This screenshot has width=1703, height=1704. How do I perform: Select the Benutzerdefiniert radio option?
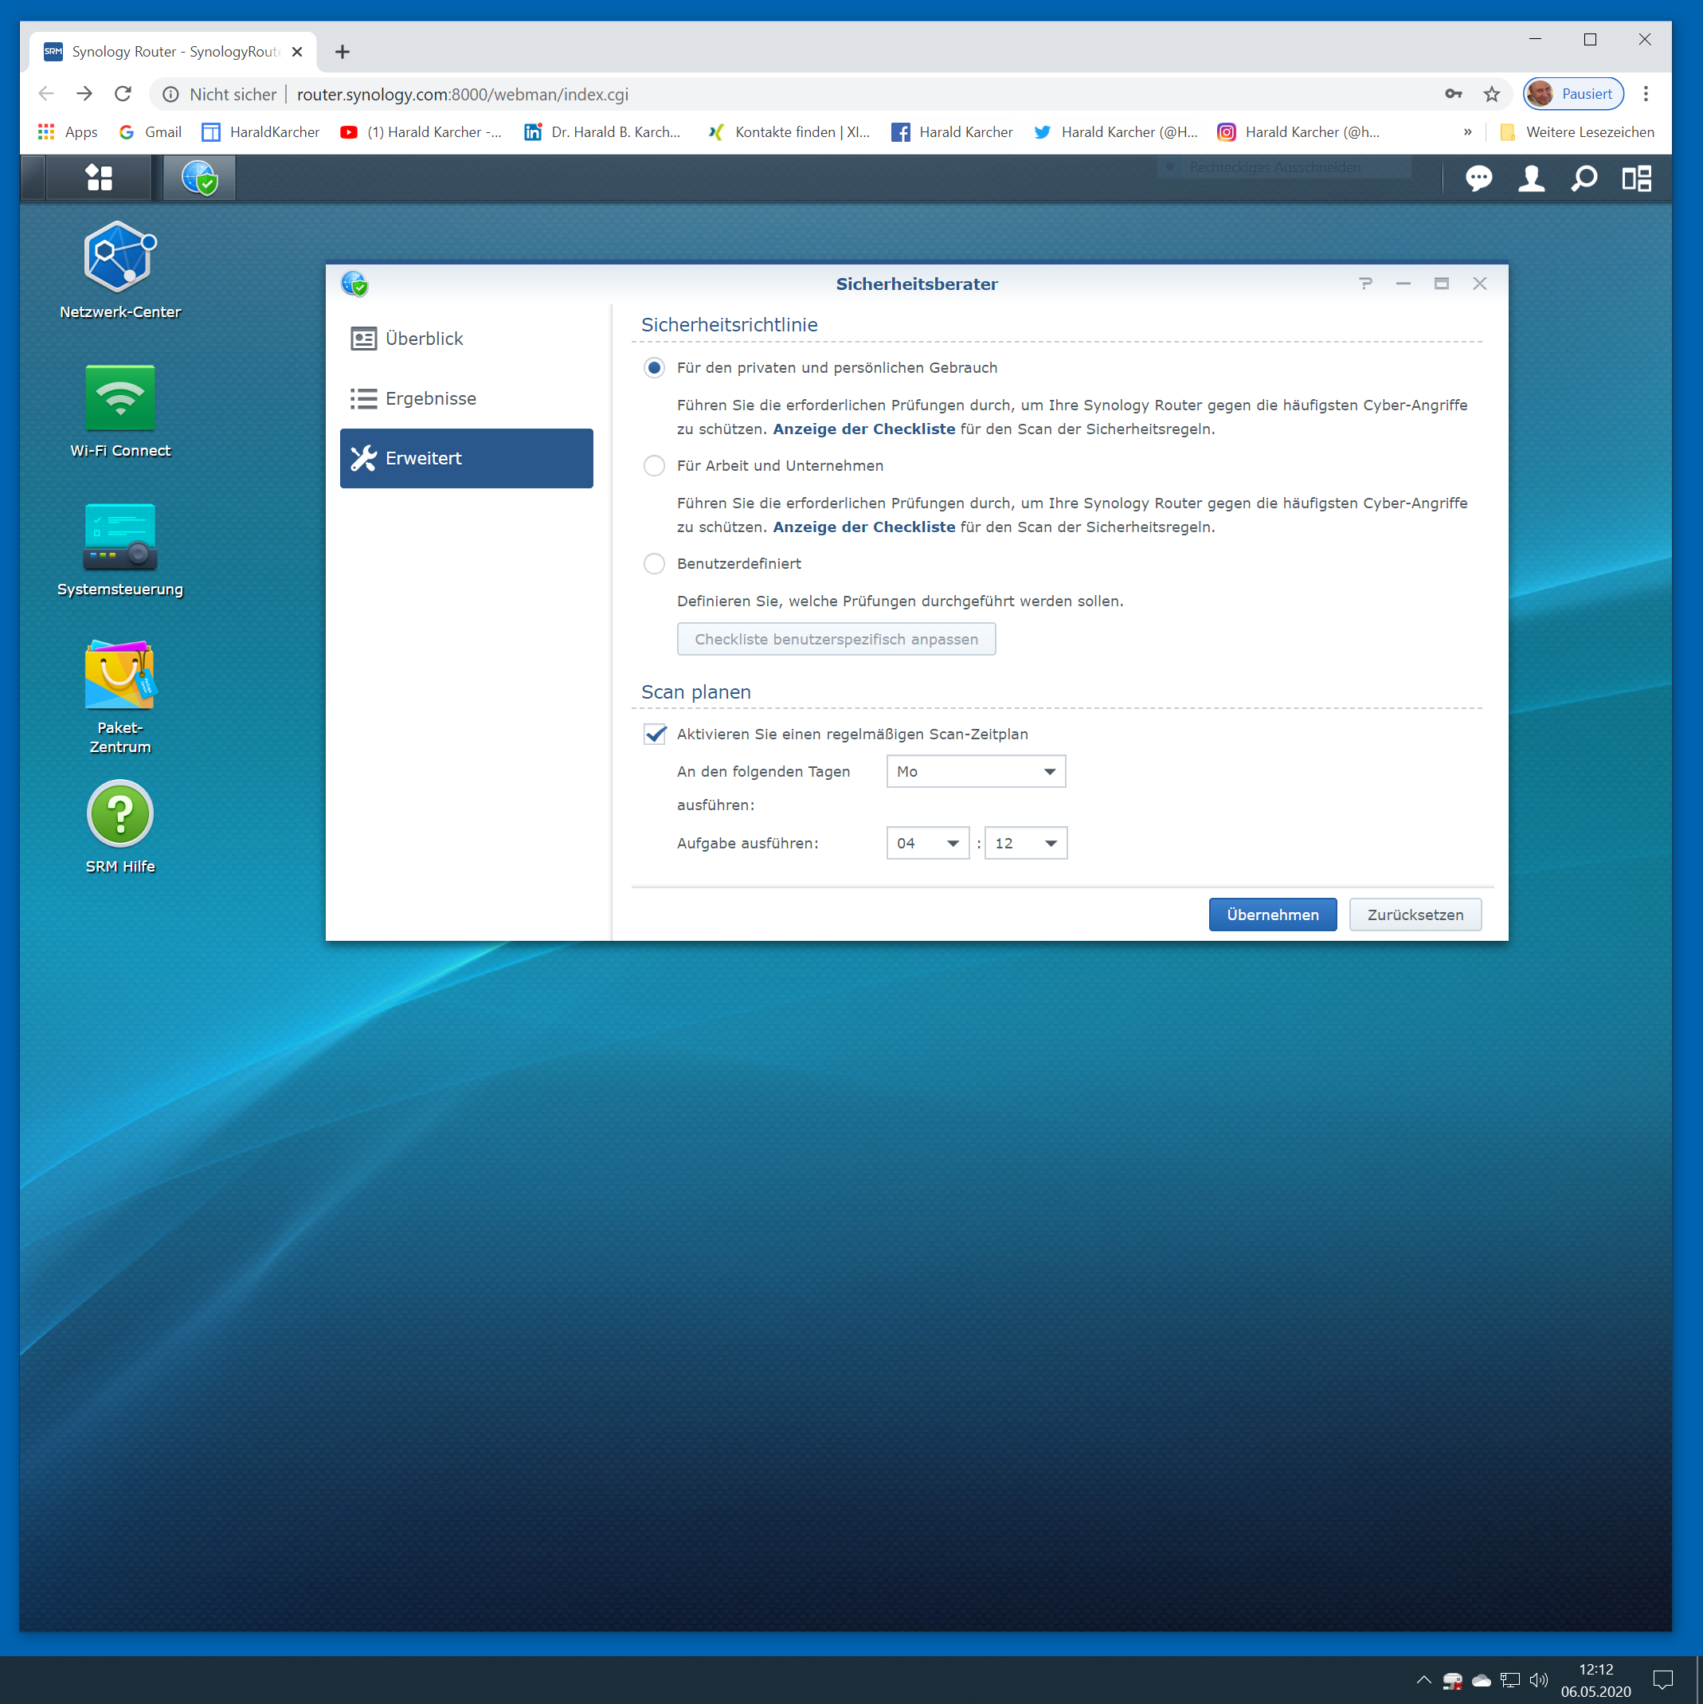point(653,563)
